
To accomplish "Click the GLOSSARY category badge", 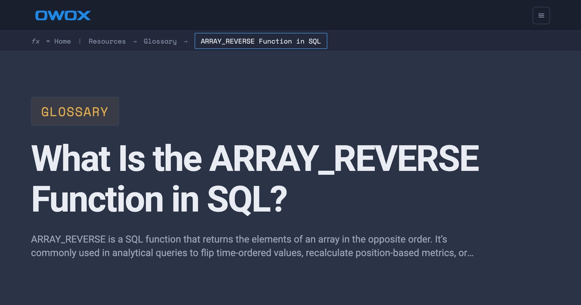I will point(75,111).
